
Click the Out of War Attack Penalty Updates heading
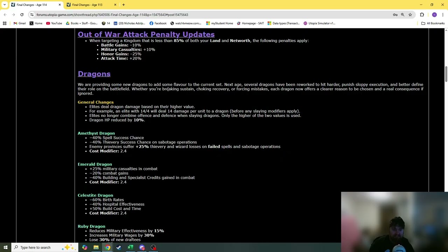(x=146, y=34)
